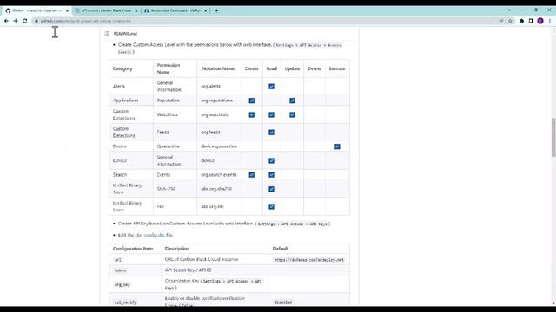This screenshot has width=556, height=312.
Task: Go back to previous page
Action: pyautogui.click(x=6, y=21)
